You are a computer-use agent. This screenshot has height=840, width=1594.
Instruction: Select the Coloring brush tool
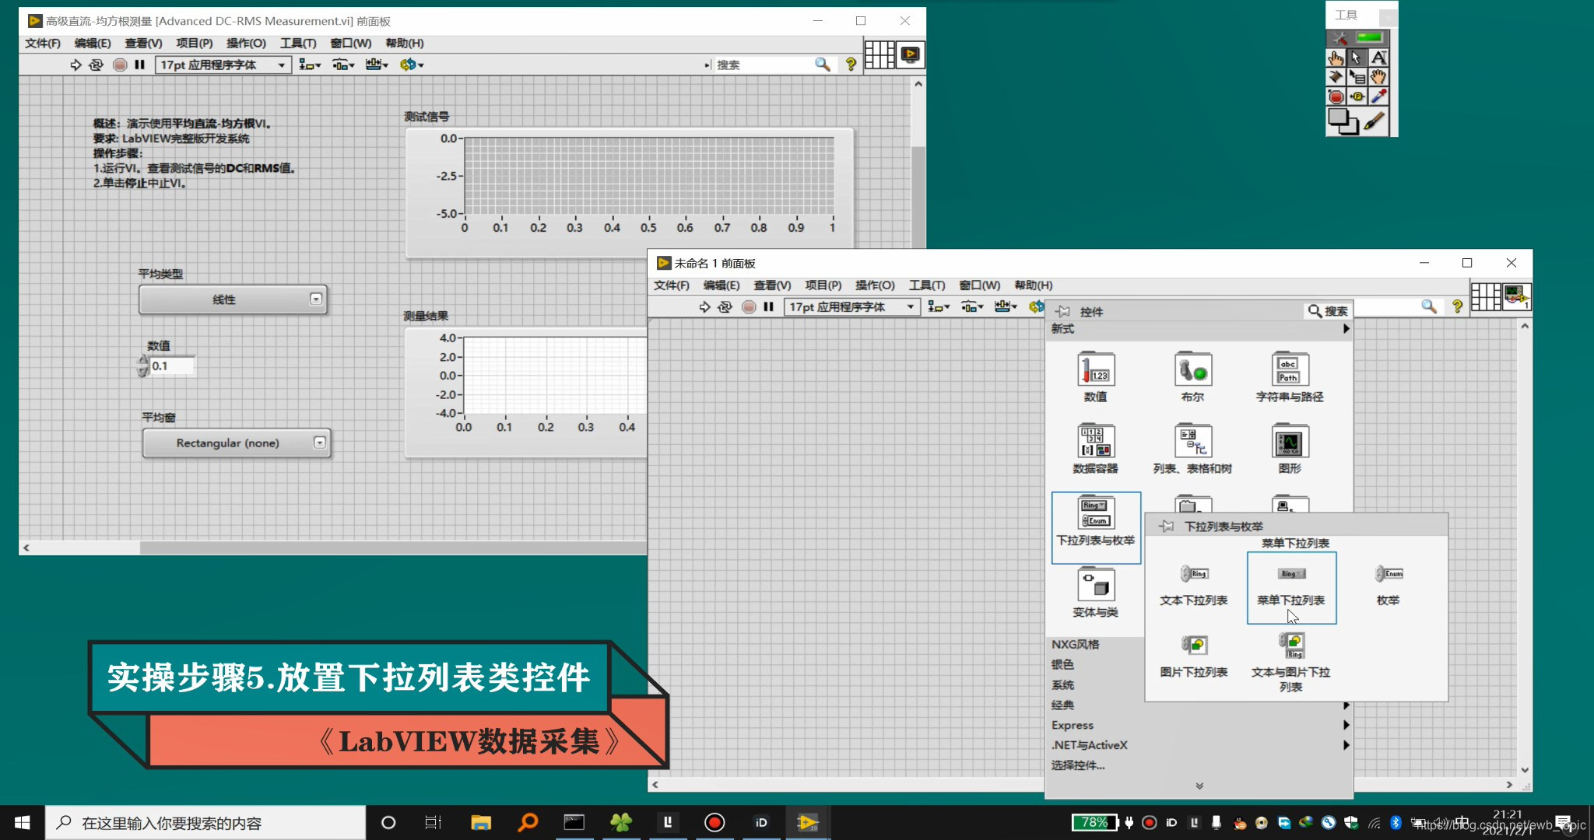click(1375, 121)
